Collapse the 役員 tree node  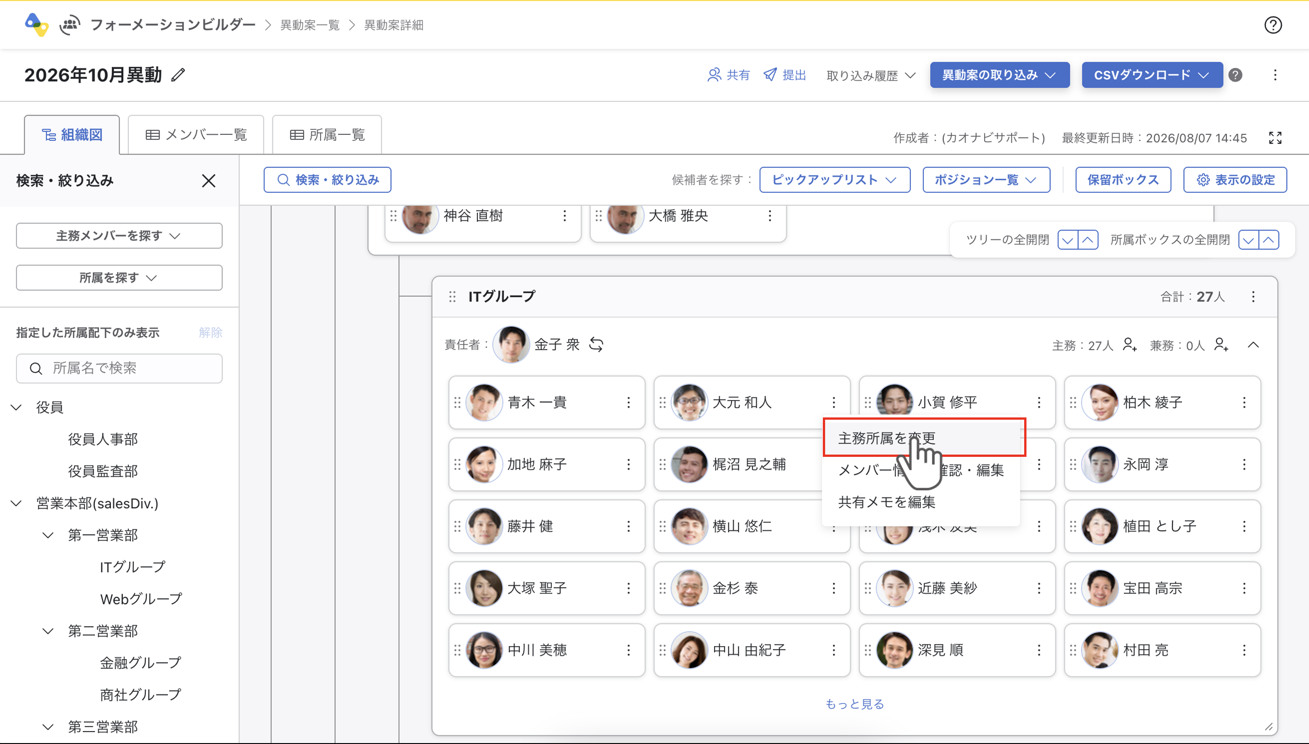click(17, 407)
